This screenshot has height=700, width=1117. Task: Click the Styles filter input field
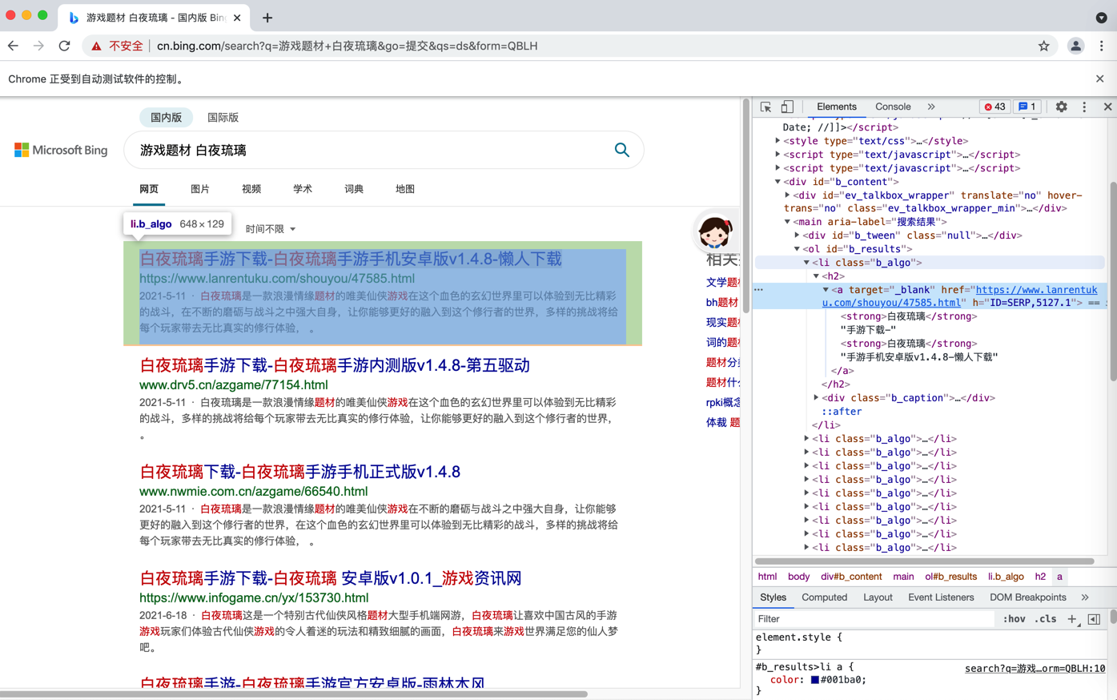tap(874, 619)
